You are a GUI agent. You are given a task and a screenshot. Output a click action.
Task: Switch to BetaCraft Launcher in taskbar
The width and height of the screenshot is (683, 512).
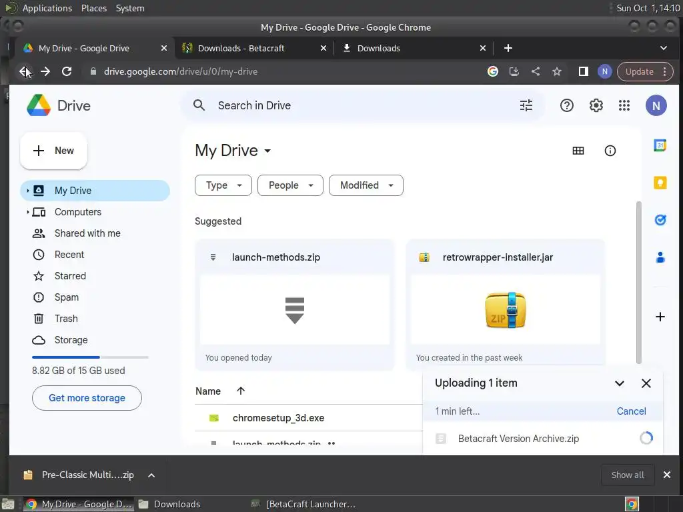pos(304,504)
